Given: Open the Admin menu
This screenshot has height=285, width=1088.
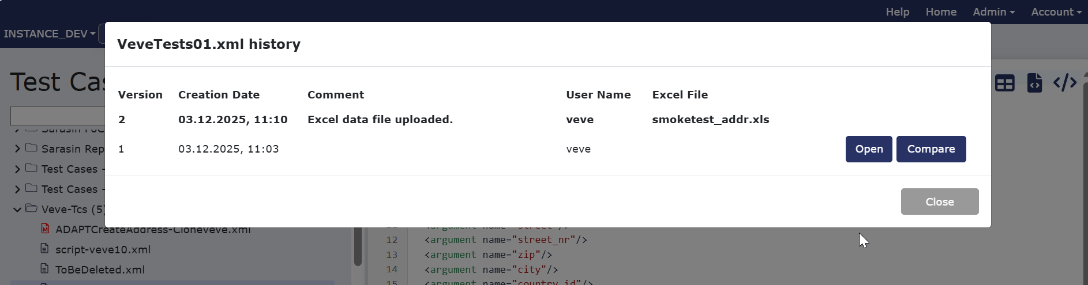Looking at the screenshot, I should (993, 12).
